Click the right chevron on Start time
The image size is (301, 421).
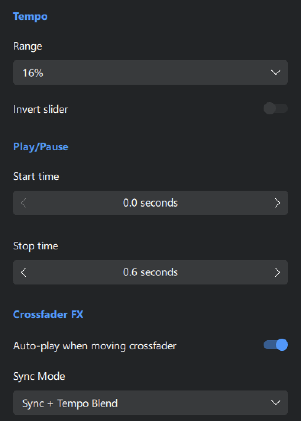pyautogui.click(x=278, y=203)
